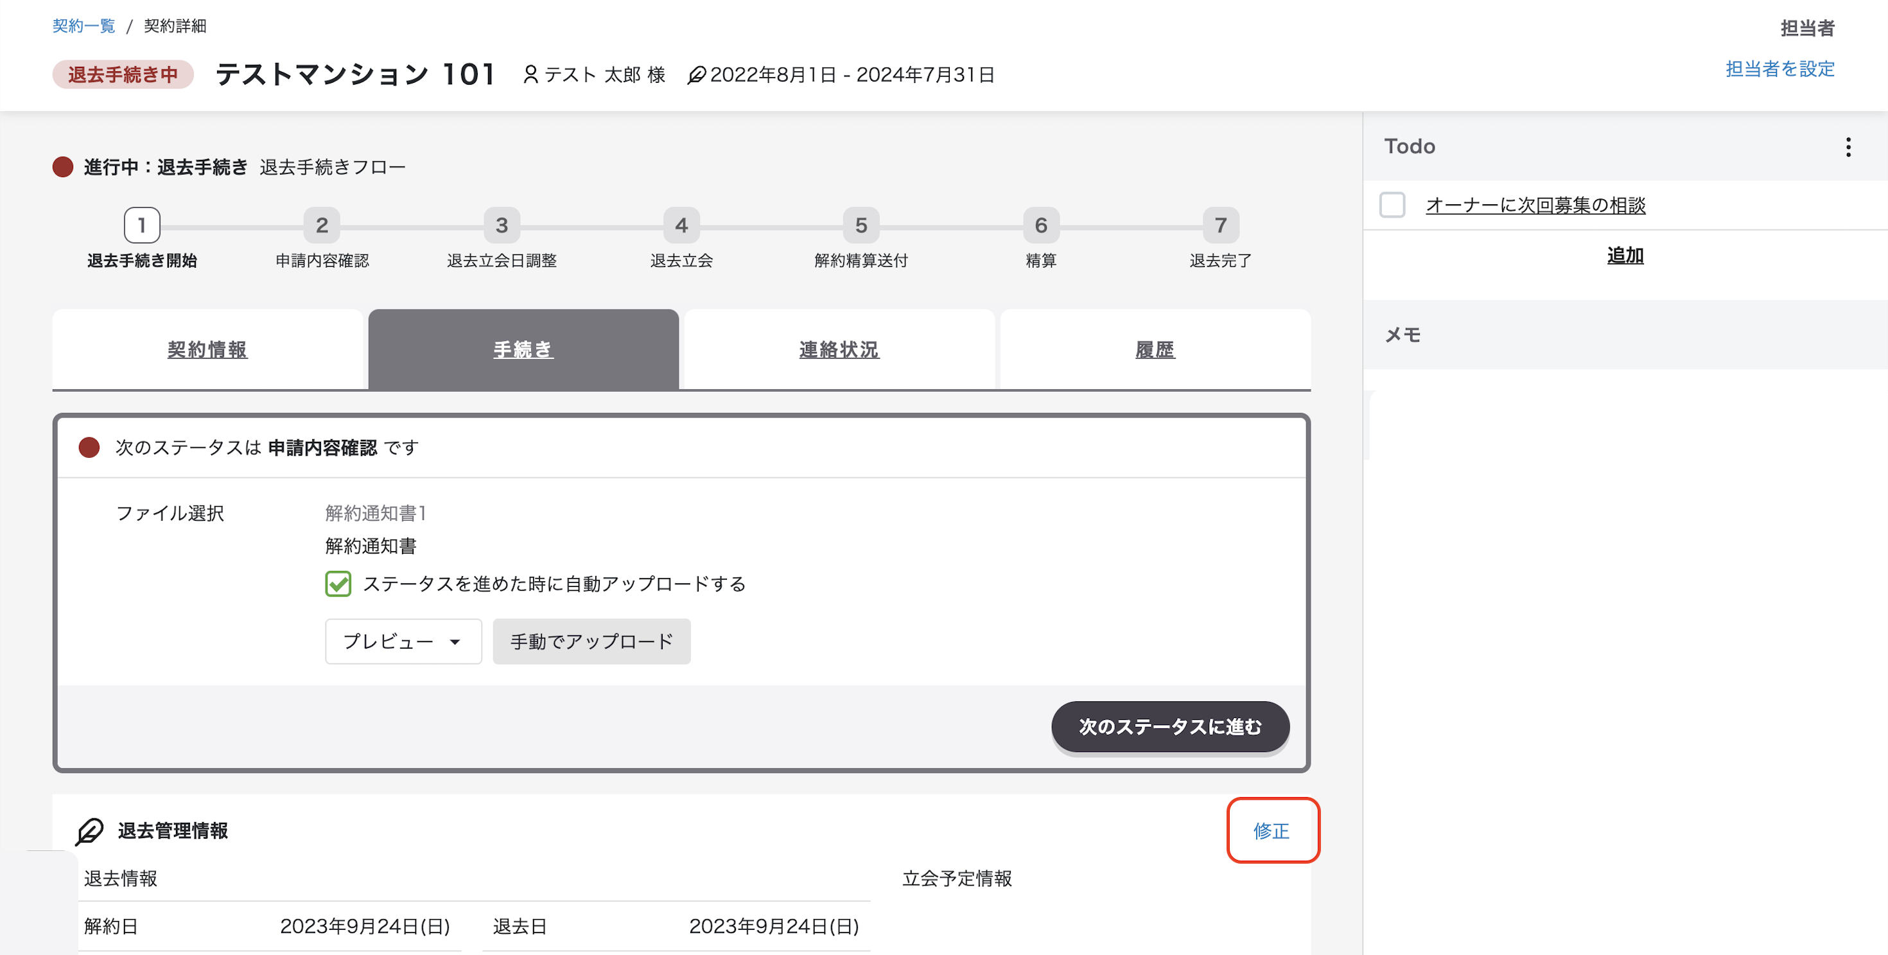Click the 解約通知書1 file name

(x=376, y=513)
